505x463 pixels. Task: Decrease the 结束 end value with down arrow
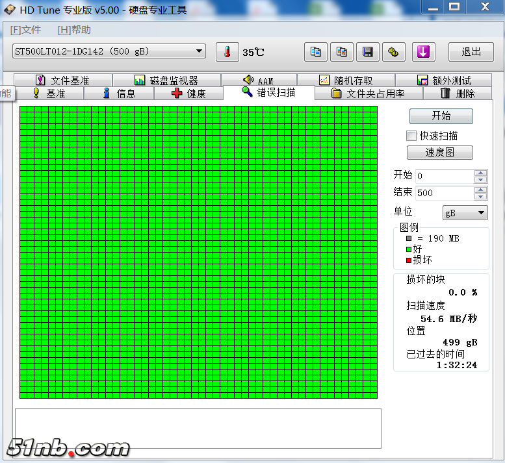(x=480, y=196)
